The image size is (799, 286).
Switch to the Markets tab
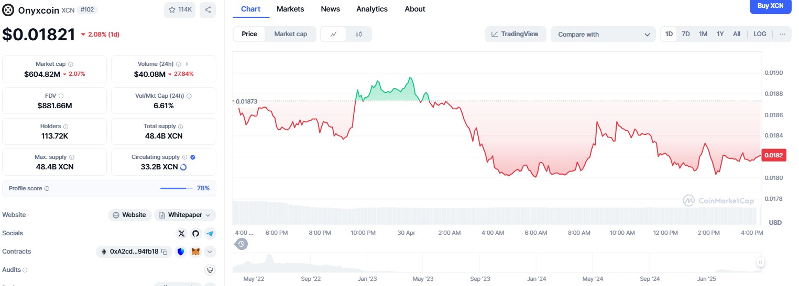[x=290, y=9]
